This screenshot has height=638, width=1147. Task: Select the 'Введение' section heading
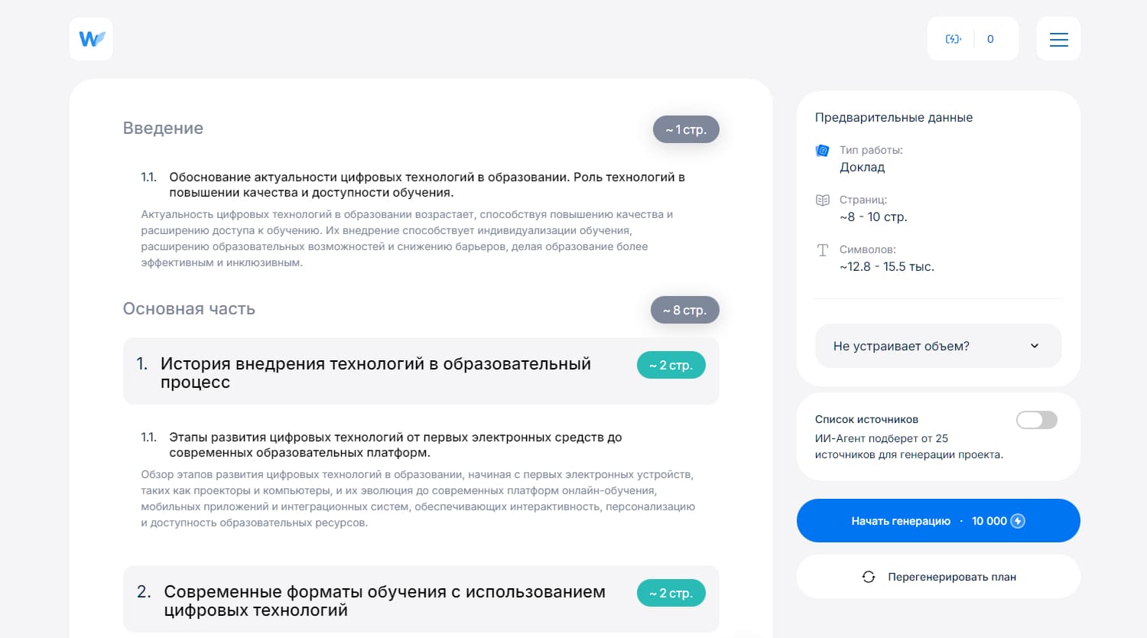(163, 128)
